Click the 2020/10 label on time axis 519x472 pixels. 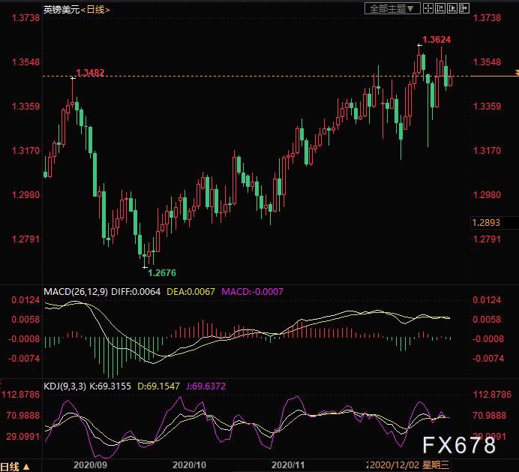[189, 465]
